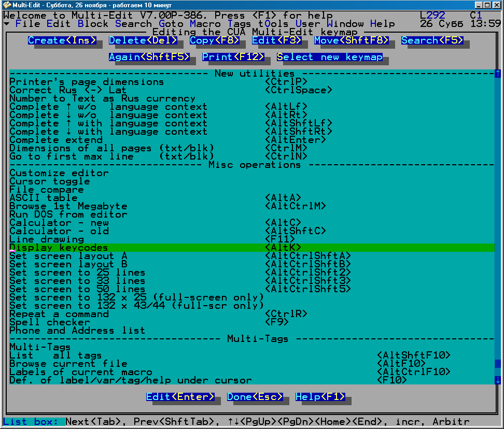The image size is (504, 429).
Task: Select 'Line drawing' entry
Action: [252, 239]
